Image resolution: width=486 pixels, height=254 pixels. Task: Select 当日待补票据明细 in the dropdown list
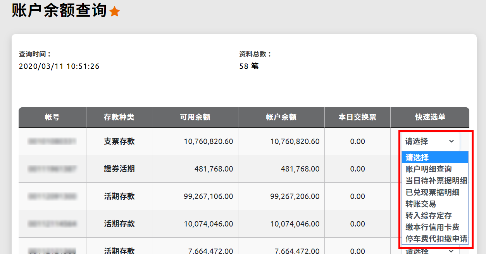coord(436,181)
